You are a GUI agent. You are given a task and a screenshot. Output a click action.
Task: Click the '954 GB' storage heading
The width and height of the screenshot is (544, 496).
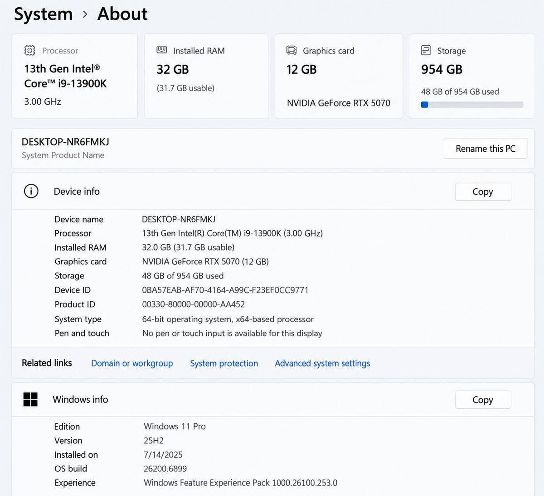(442, 69)
